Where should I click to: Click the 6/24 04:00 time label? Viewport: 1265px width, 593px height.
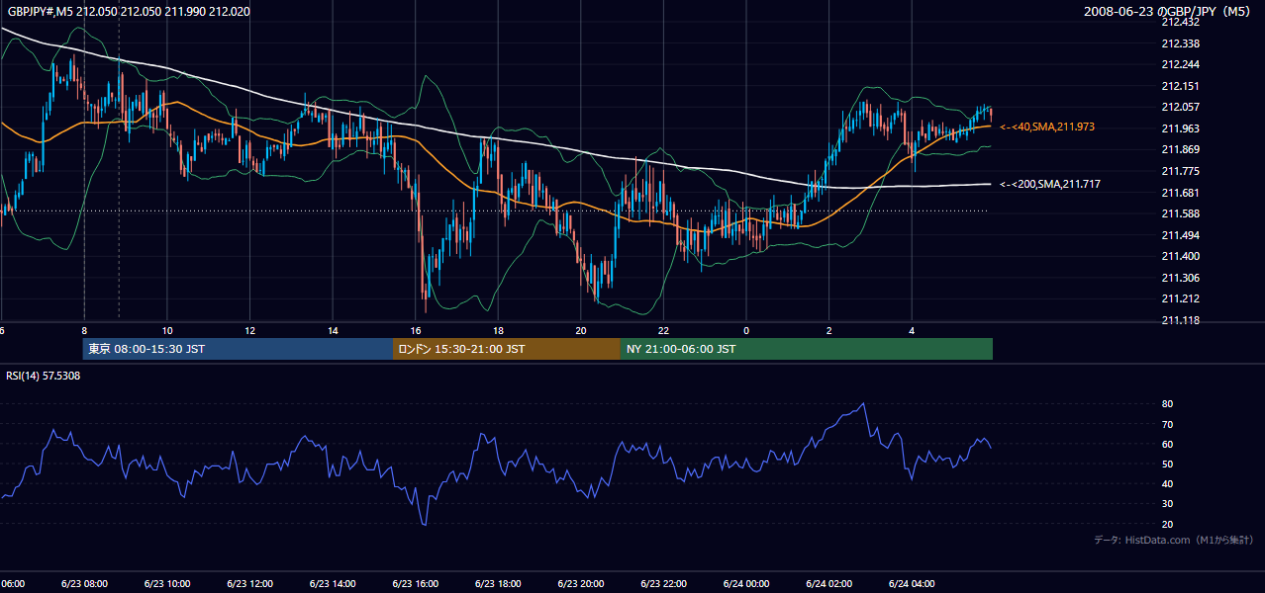[912, 583]
